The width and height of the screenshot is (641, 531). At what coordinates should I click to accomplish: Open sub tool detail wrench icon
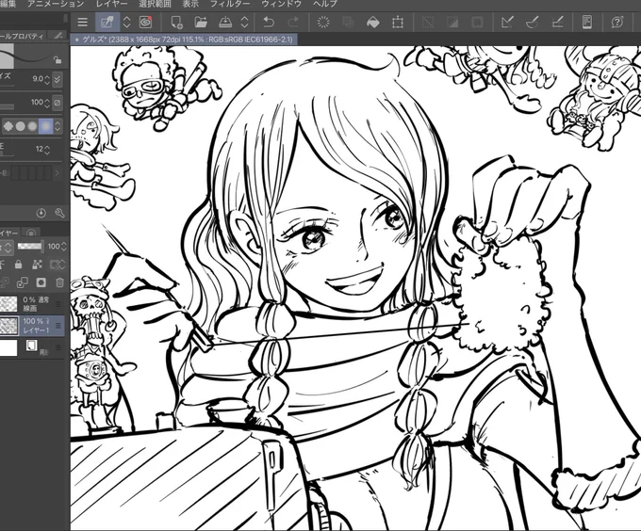(x=59, y=213)
